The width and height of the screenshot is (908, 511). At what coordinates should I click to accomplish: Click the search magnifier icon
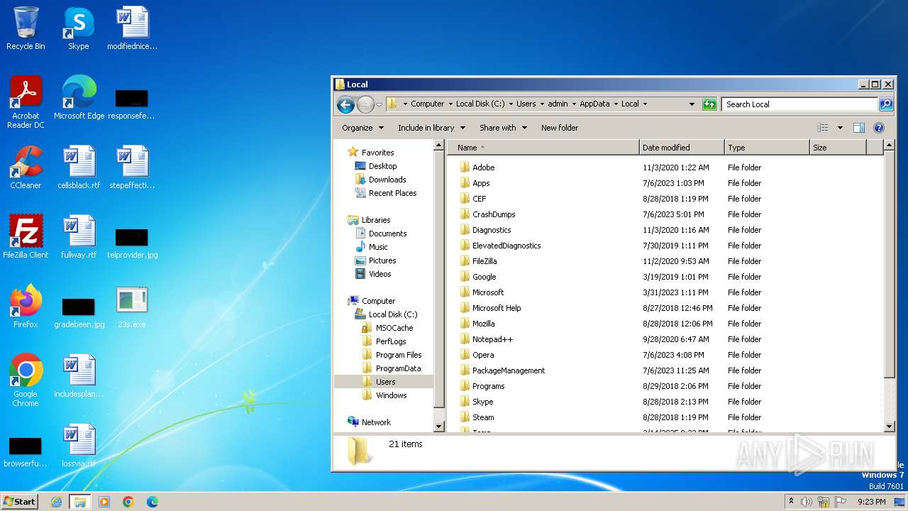click(886, 104)
